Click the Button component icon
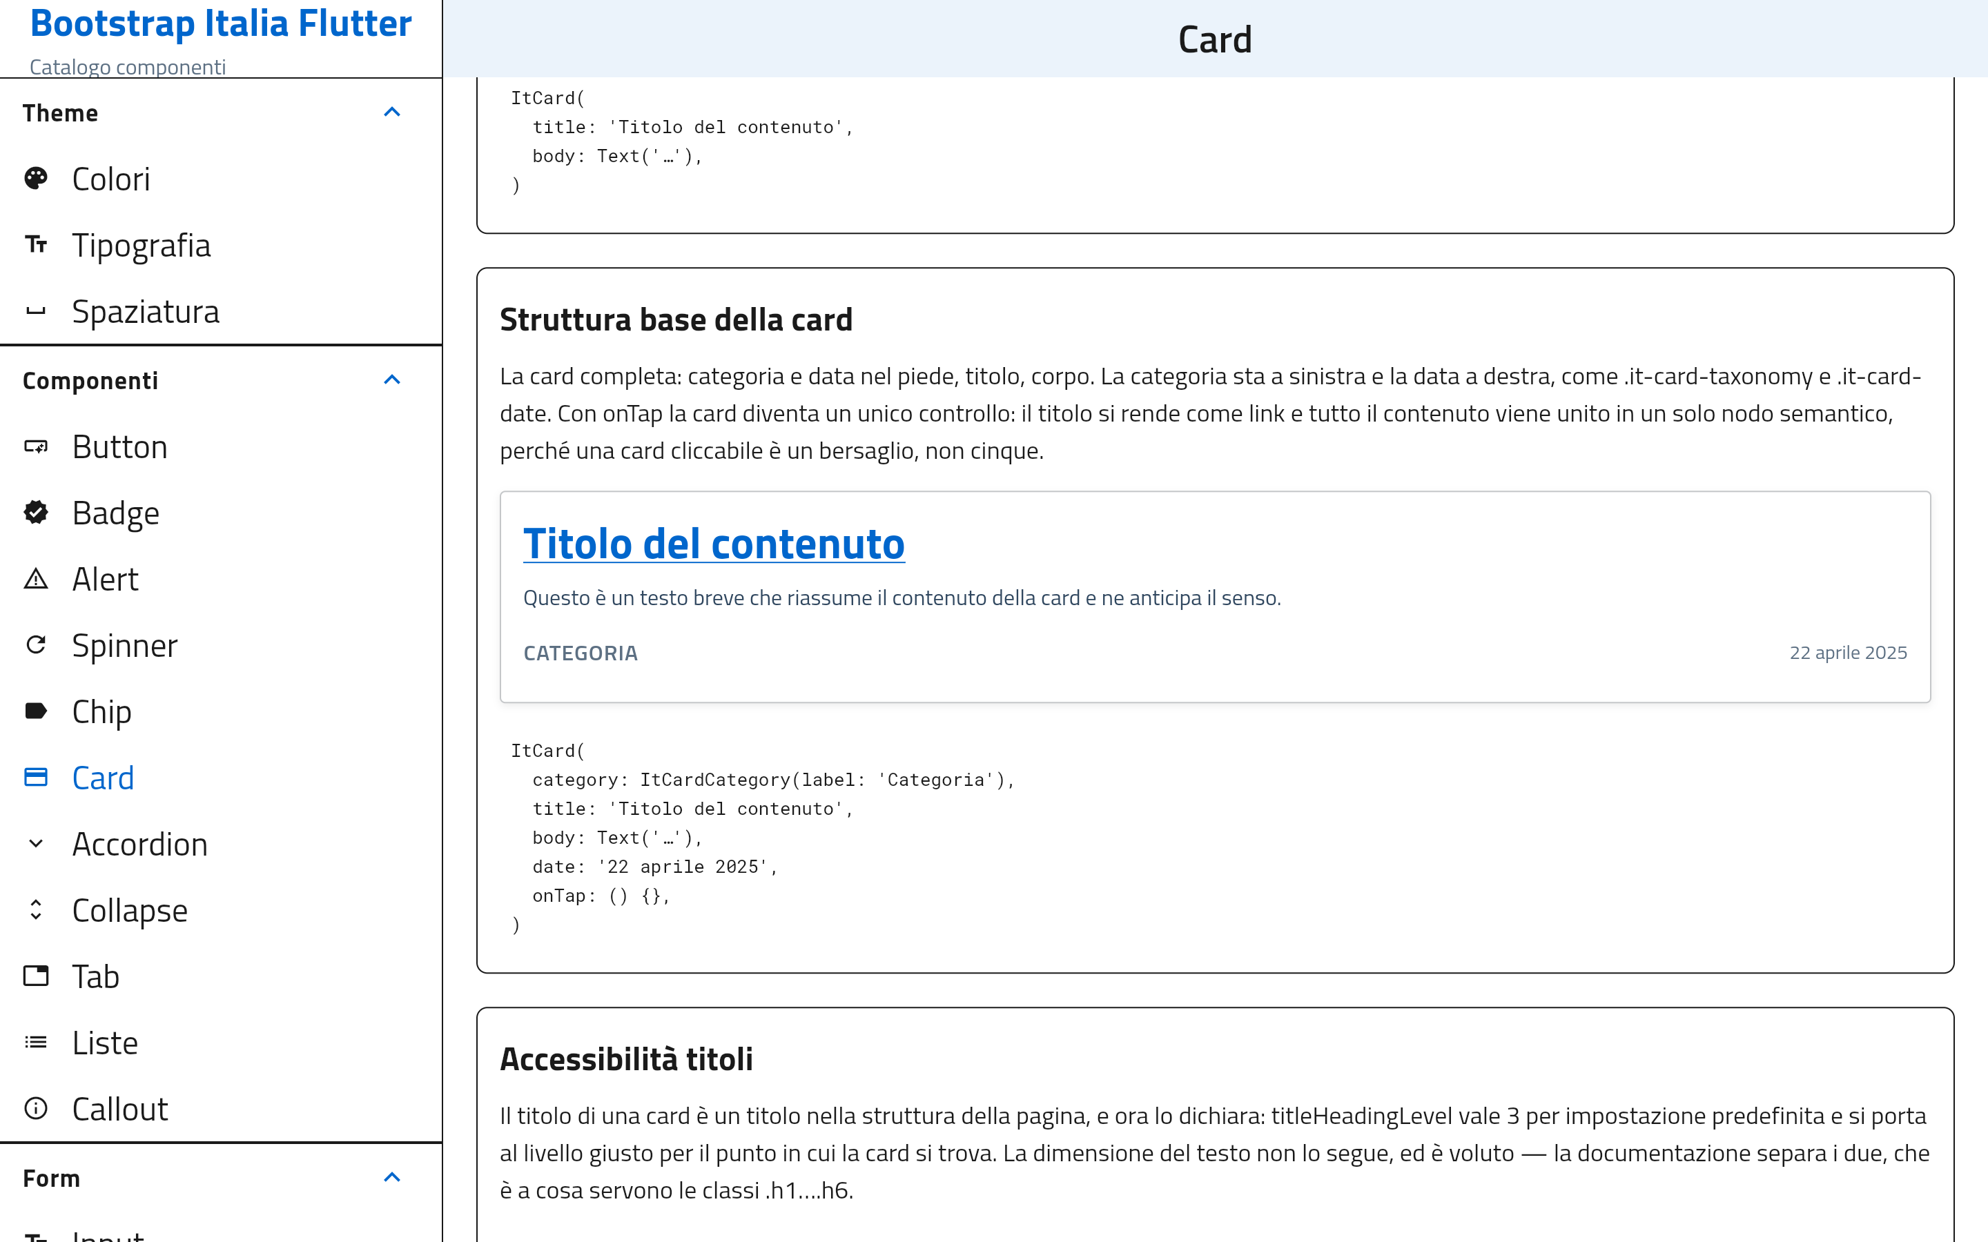1988x1242 pixels. 35,447
